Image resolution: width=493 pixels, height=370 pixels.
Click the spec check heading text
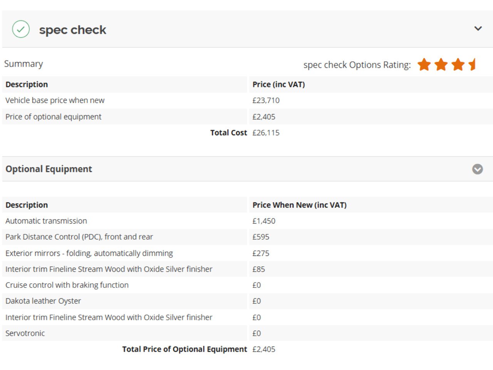click(72, 30)
